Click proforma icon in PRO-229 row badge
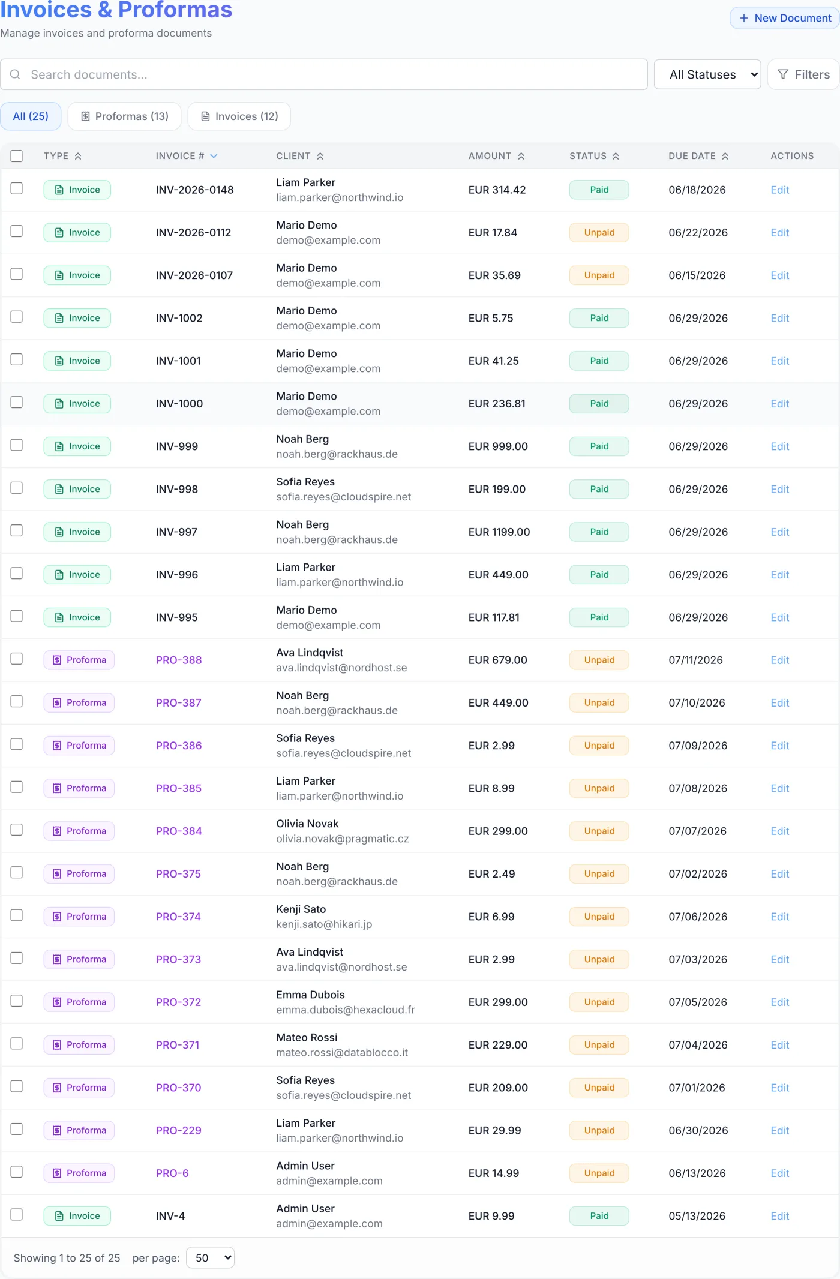The height and width of the screenshot is (1279, 840). pos(57,1130)
